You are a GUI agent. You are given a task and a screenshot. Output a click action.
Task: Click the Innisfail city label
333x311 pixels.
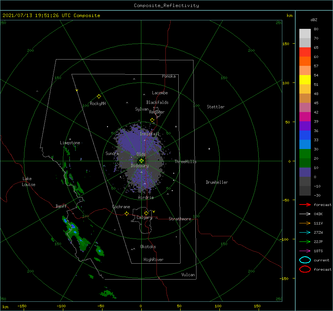coord(149,134)
